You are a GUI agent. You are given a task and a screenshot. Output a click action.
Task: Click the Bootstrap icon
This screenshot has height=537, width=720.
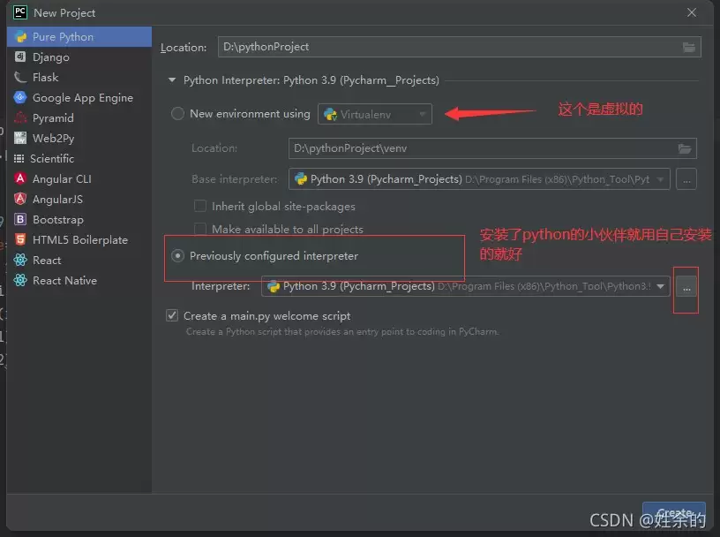coord(20,219)
